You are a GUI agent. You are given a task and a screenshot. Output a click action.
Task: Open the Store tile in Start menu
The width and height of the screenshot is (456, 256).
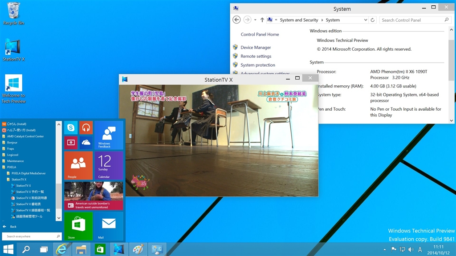pyautogui.click(x=78, y=226)
